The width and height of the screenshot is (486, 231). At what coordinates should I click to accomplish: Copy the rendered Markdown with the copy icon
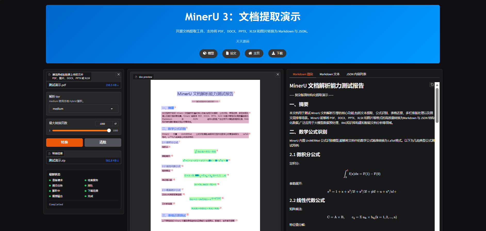coord(432,84)
